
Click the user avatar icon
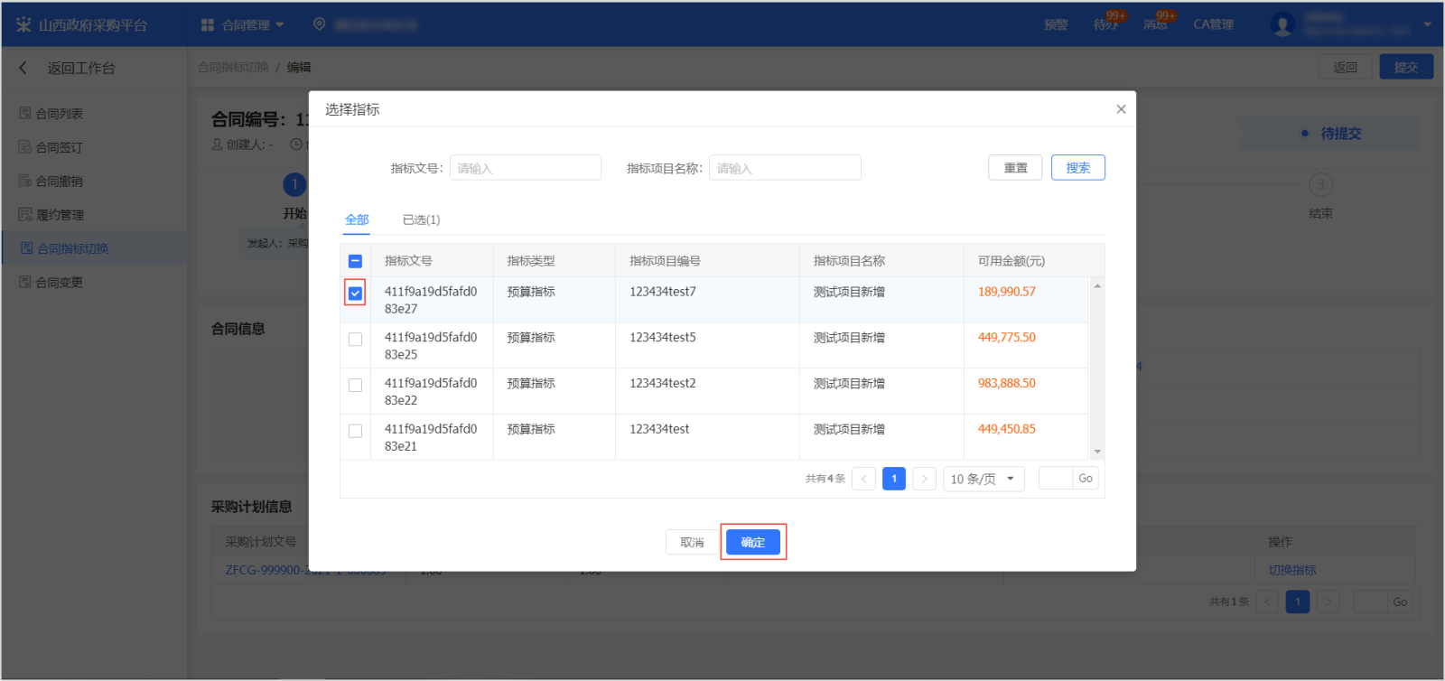click(x=1282, y=24)
